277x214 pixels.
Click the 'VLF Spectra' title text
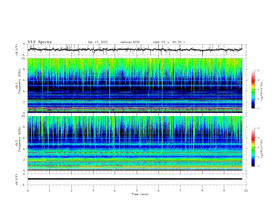pos(40,42)
